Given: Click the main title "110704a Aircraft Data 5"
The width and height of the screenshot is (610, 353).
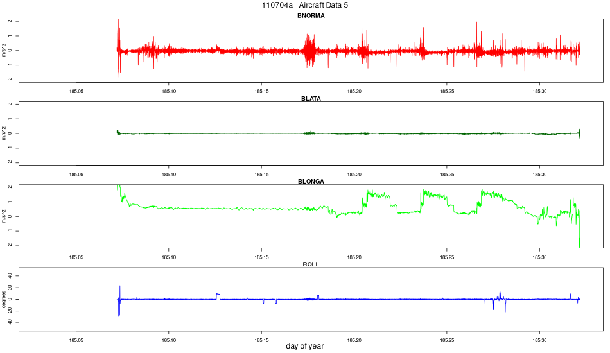Looking at the screenshot, I should point(304,5).
